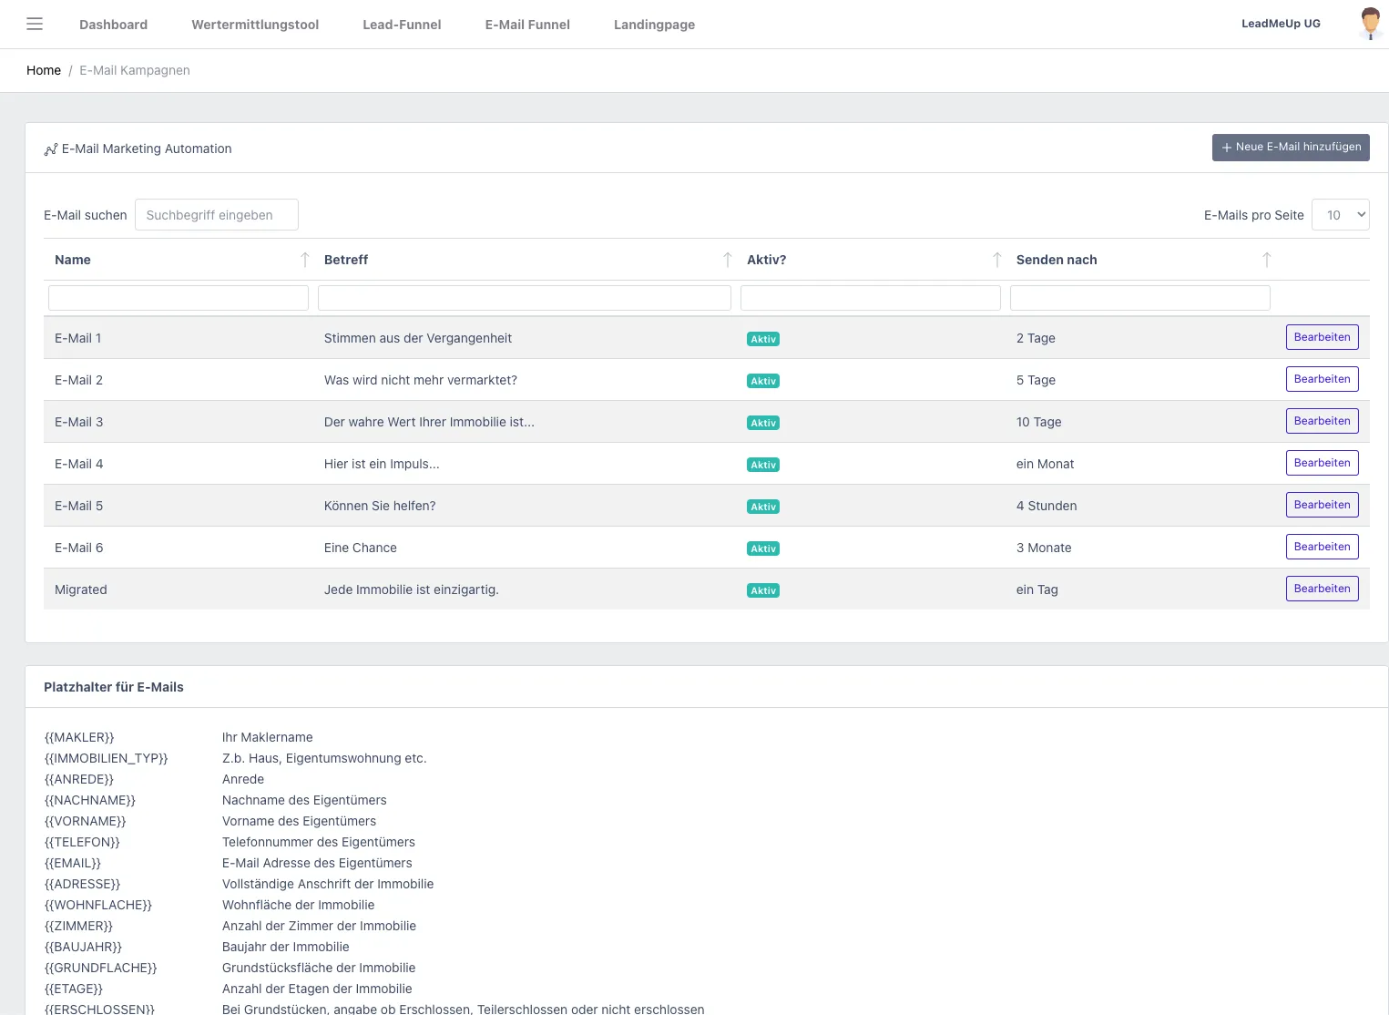Click the user avatar icon
1389x1015 pixels.
[1370, 23]
